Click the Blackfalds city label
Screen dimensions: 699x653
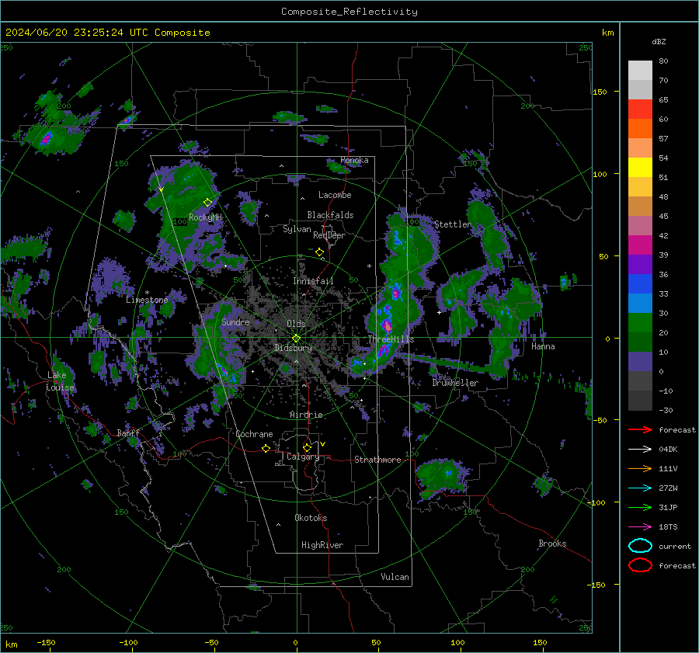pos(330,215)
